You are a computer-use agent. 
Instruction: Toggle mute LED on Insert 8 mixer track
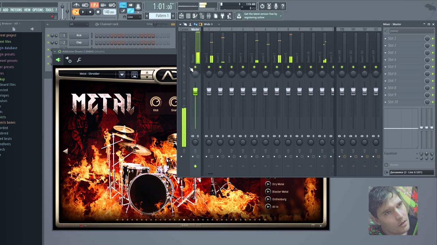(x=288, y=67)
